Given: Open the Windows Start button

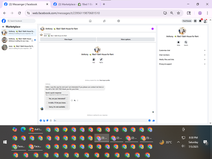Looking at the screenshot, I should (5, 142).
